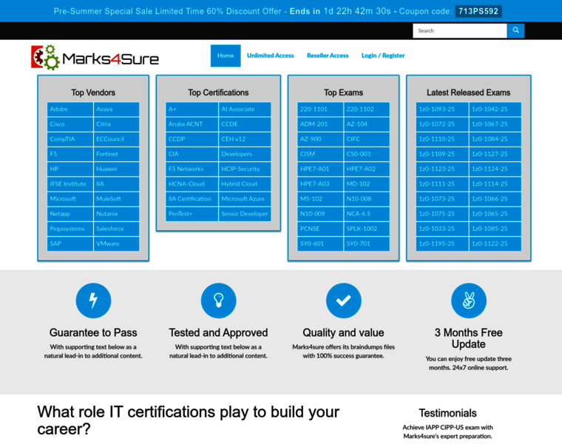The image size is (562, 444).
Task: Select the CISM exam
Action: click(320, 154)
